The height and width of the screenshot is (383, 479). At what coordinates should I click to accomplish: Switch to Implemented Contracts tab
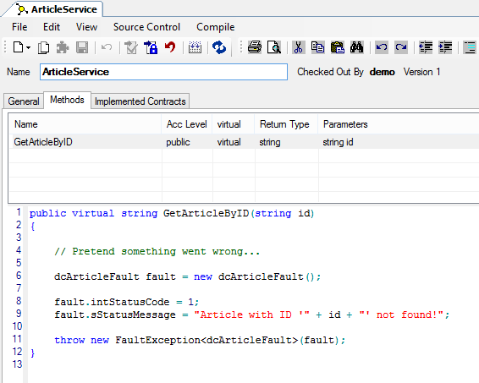[x=140, y=101]
